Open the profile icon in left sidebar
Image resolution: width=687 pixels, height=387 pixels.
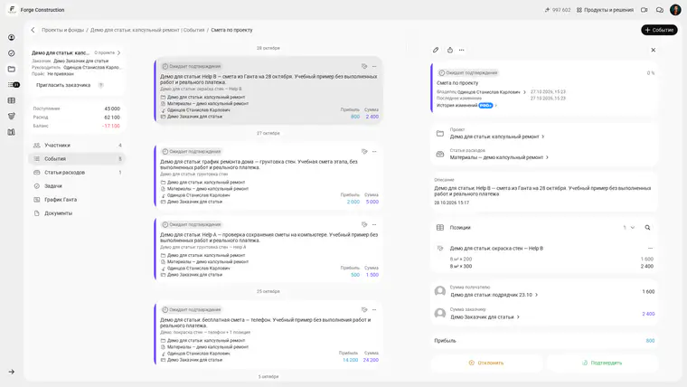pyautogui.click(x=12, y=38)
